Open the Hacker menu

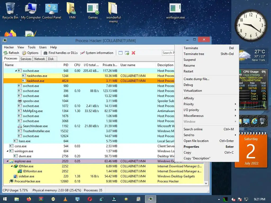pyautogui.click(x=9, y=47)
